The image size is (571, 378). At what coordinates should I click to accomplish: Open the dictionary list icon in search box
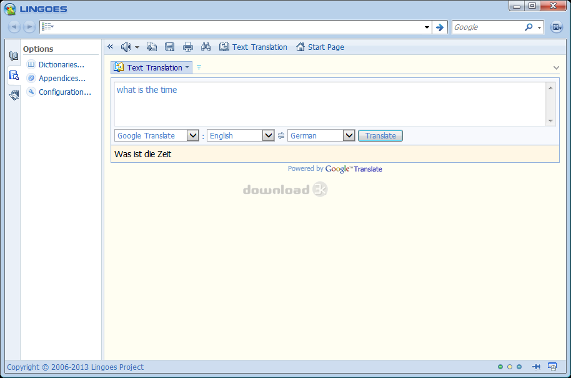pos(47,27)
